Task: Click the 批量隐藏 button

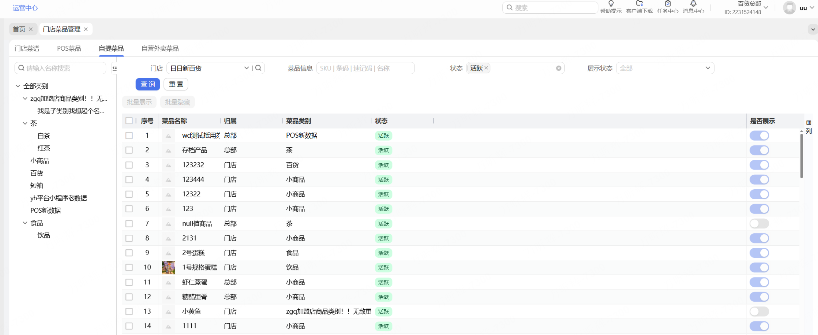Action: coord(177,102)
